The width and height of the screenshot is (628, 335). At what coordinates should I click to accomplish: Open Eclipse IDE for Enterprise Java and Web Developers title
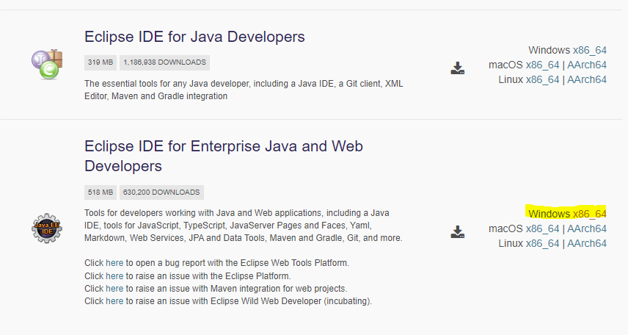click(224, 156)
